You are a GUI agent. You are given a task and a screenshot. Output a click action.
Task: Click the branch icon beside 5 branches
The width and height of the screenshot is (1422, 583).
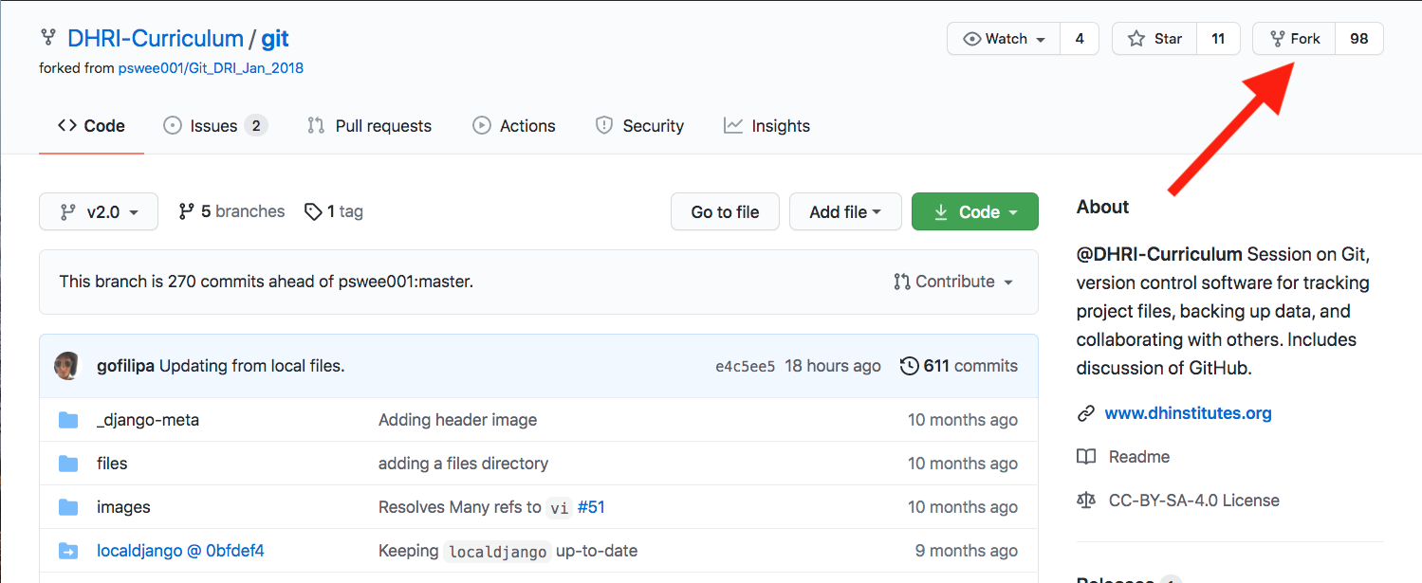pos(187,211)
